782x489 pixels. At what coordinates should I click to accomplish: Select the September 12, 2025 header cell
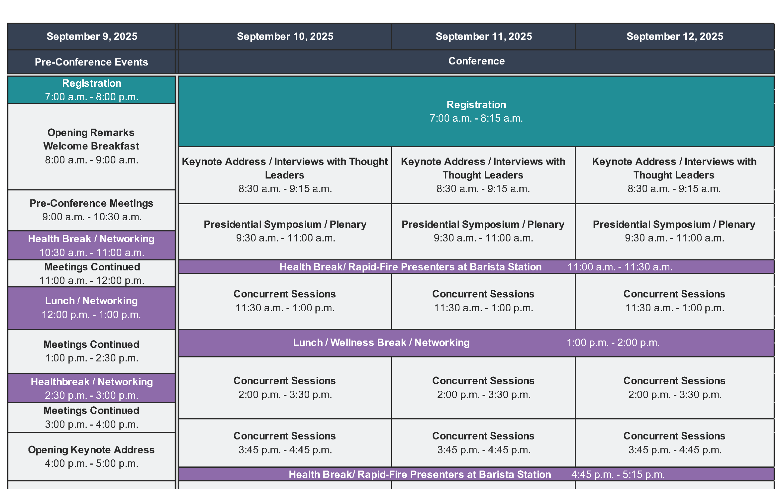[x=674, y=36]
